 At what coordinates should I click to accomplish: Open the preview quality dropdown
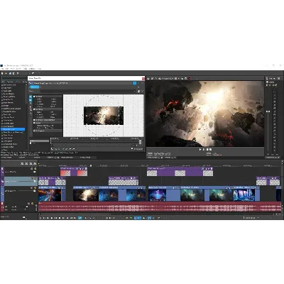point(168,78)
